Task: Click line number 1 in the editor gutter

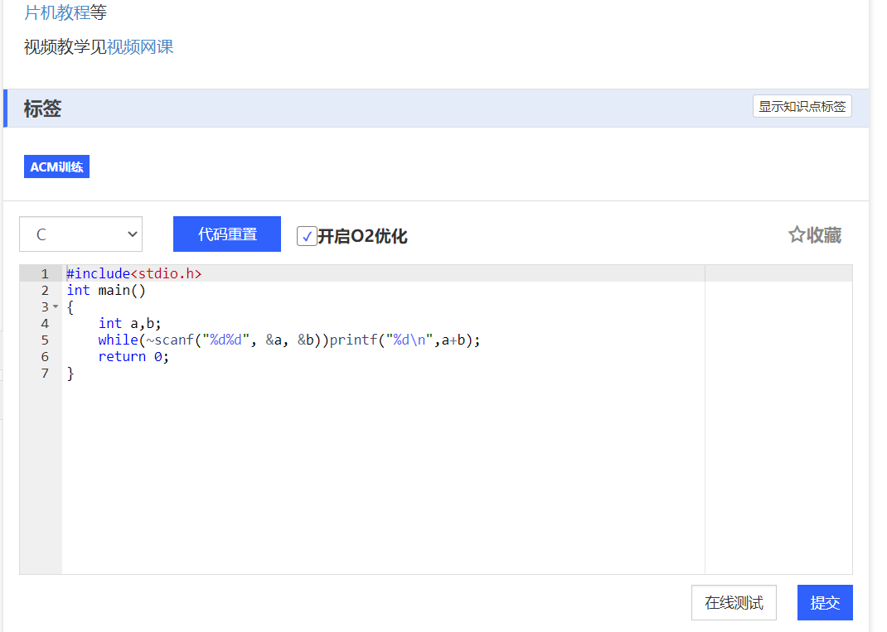Action: pos(45,273)
